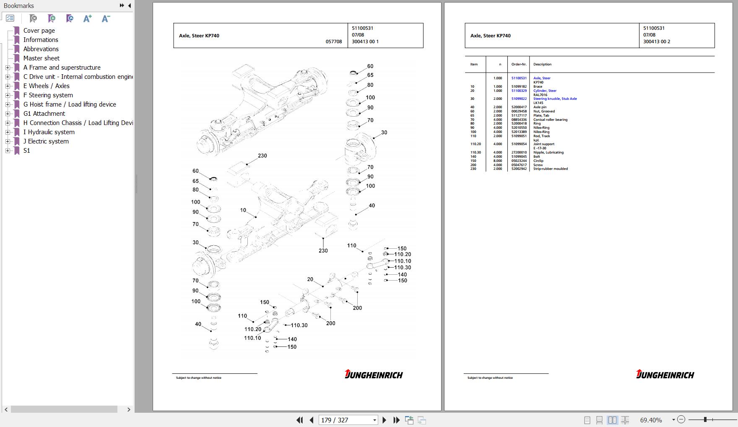This screenshot has width=738, height=427.
Task: Click the Conical roller bearing description
Action: (550, 120)
